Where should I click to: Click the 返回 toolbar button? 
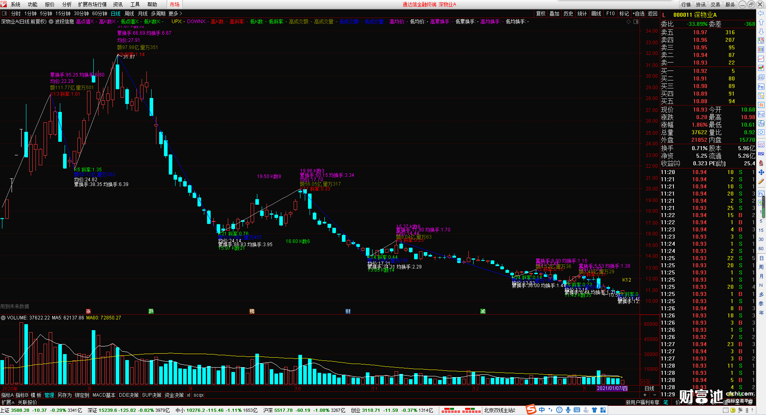653,14
